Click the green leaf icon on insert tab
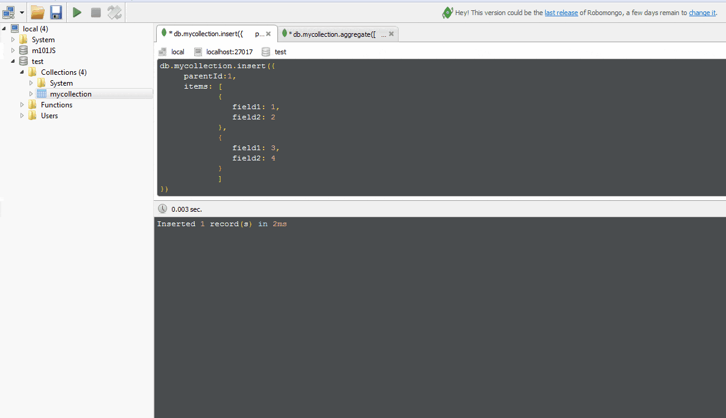Image resolution: width=726 pixels, height=418 pixels. pyautogui.click(x=164, y=33)
